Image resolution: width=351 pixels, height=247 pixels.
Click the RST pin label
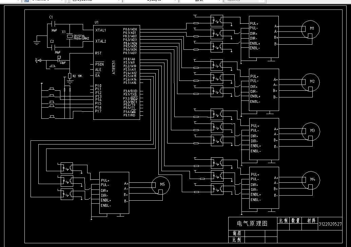(x=98, y=53)
